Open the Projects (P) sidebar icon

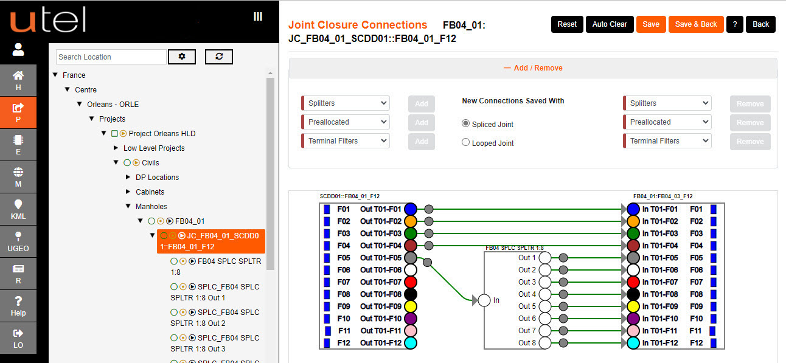click(18, 113)
